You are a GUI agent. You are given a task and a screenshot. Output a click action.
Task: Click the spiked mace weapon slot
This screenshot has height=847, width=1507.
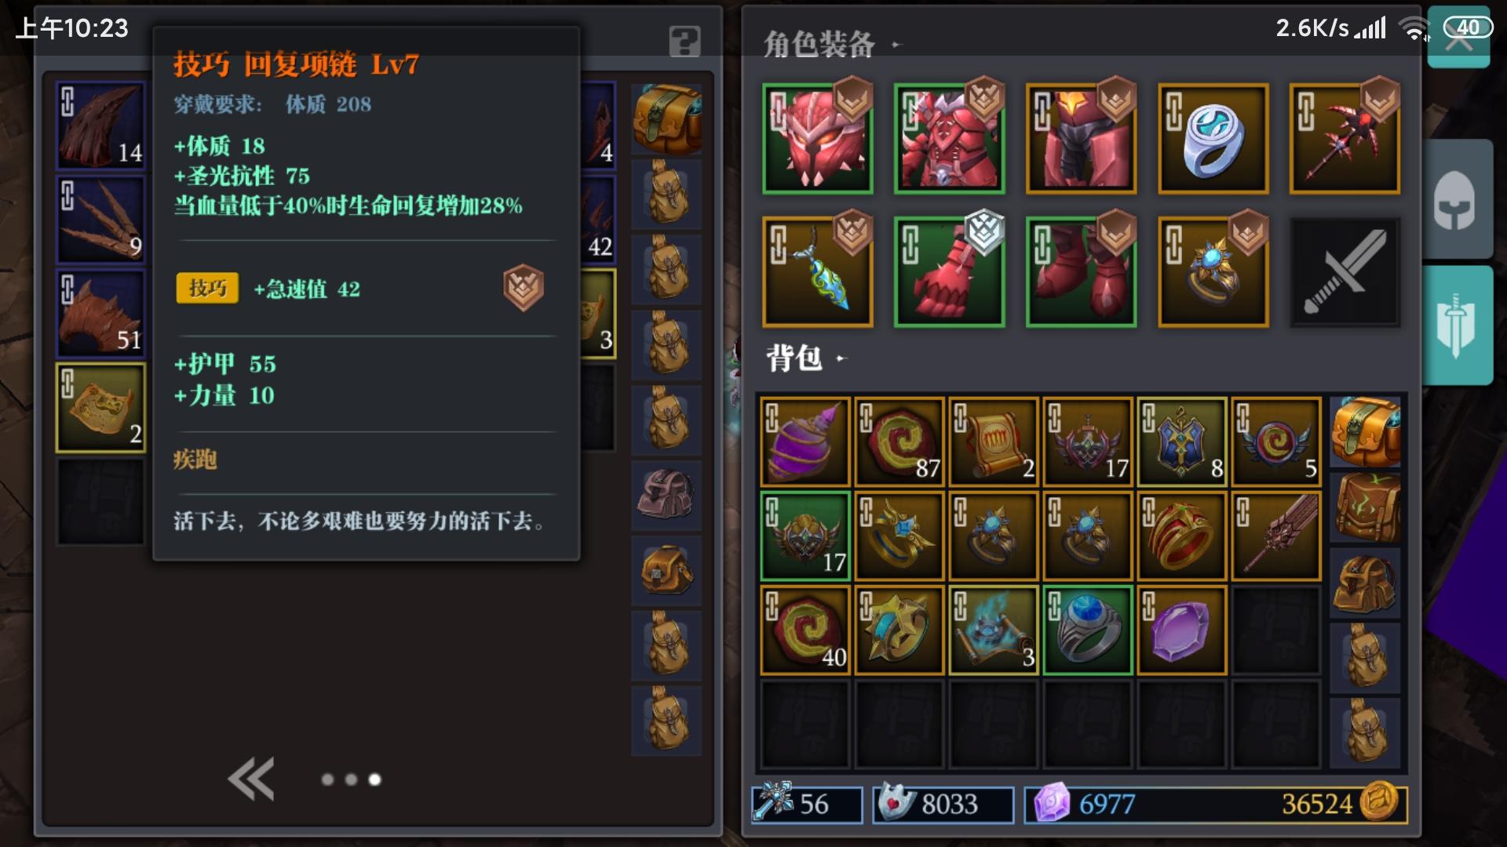pyautogui.click(x=1345, y=139)
